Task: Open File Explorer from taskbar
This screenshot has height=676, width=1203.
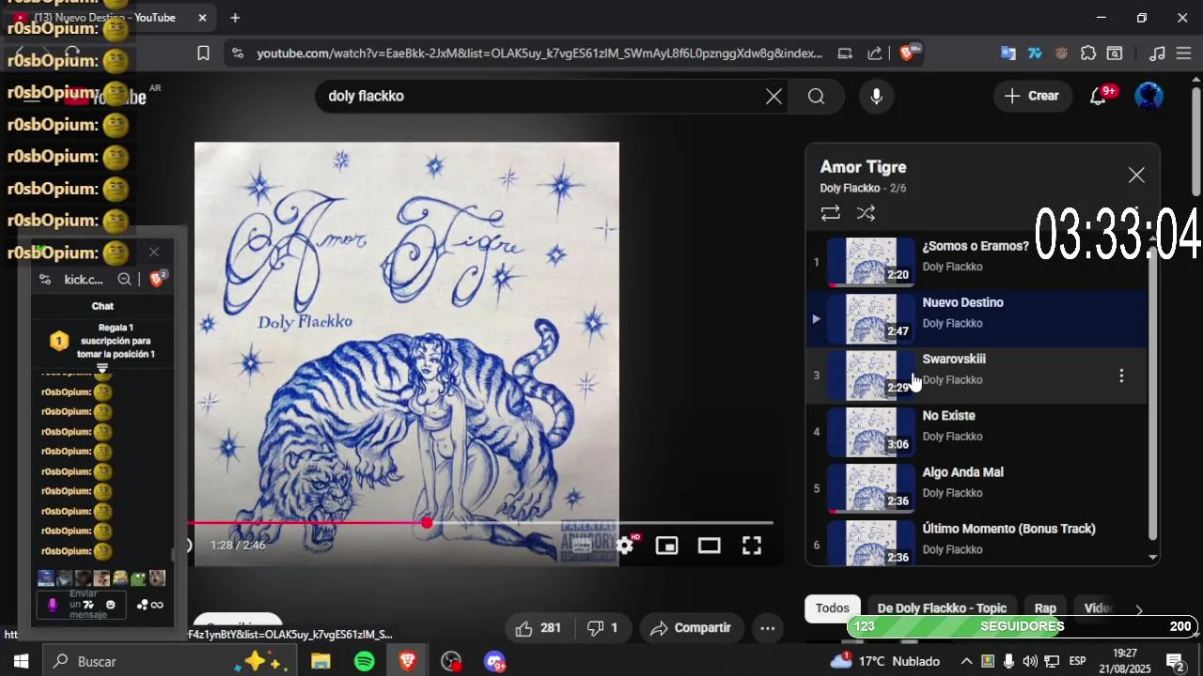Action: pos(321,662)
